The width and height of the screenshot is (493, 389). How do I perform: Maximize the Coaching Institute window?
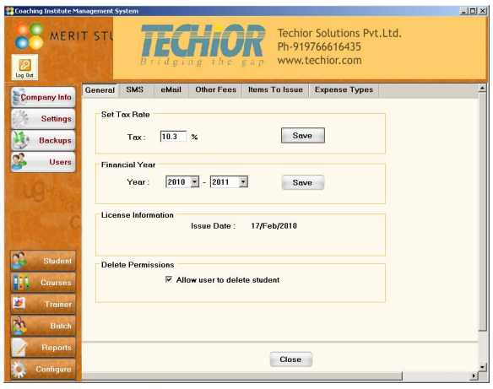click(473, 11)
